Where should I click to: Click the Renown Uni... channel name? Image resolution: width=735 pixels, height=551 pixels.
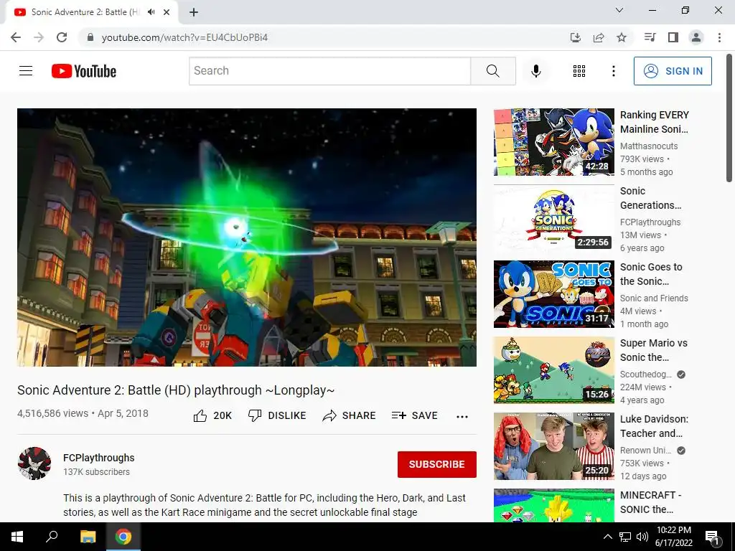(x=645, y=451)
